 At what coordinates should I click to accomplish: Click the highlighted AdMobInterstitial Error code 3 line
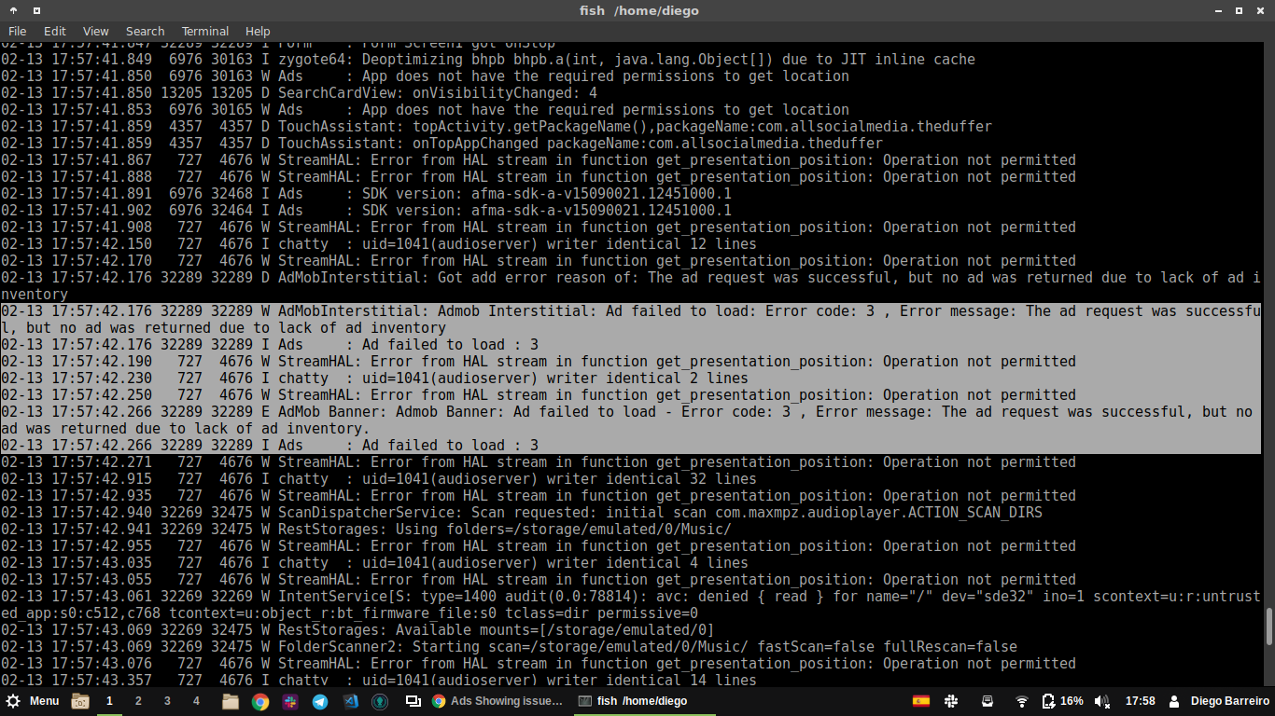pyautogui.click(x=630, y=320)
